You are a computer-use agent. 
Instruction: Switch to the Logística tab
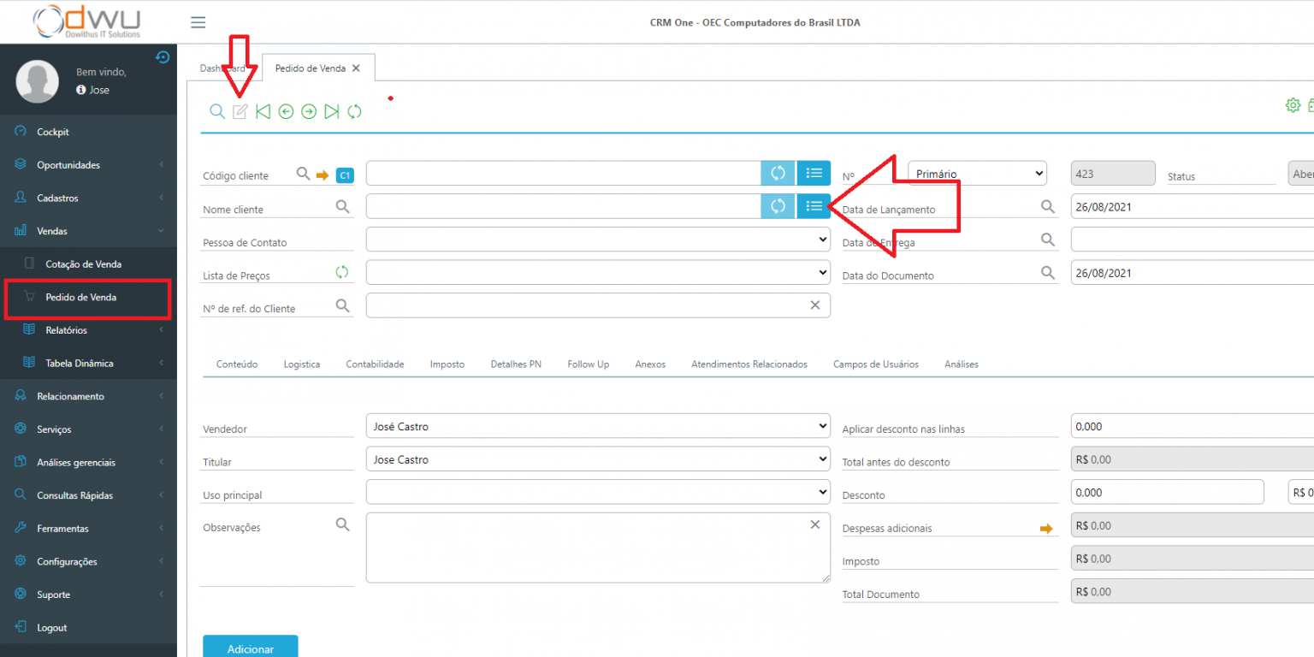[302, 364]
